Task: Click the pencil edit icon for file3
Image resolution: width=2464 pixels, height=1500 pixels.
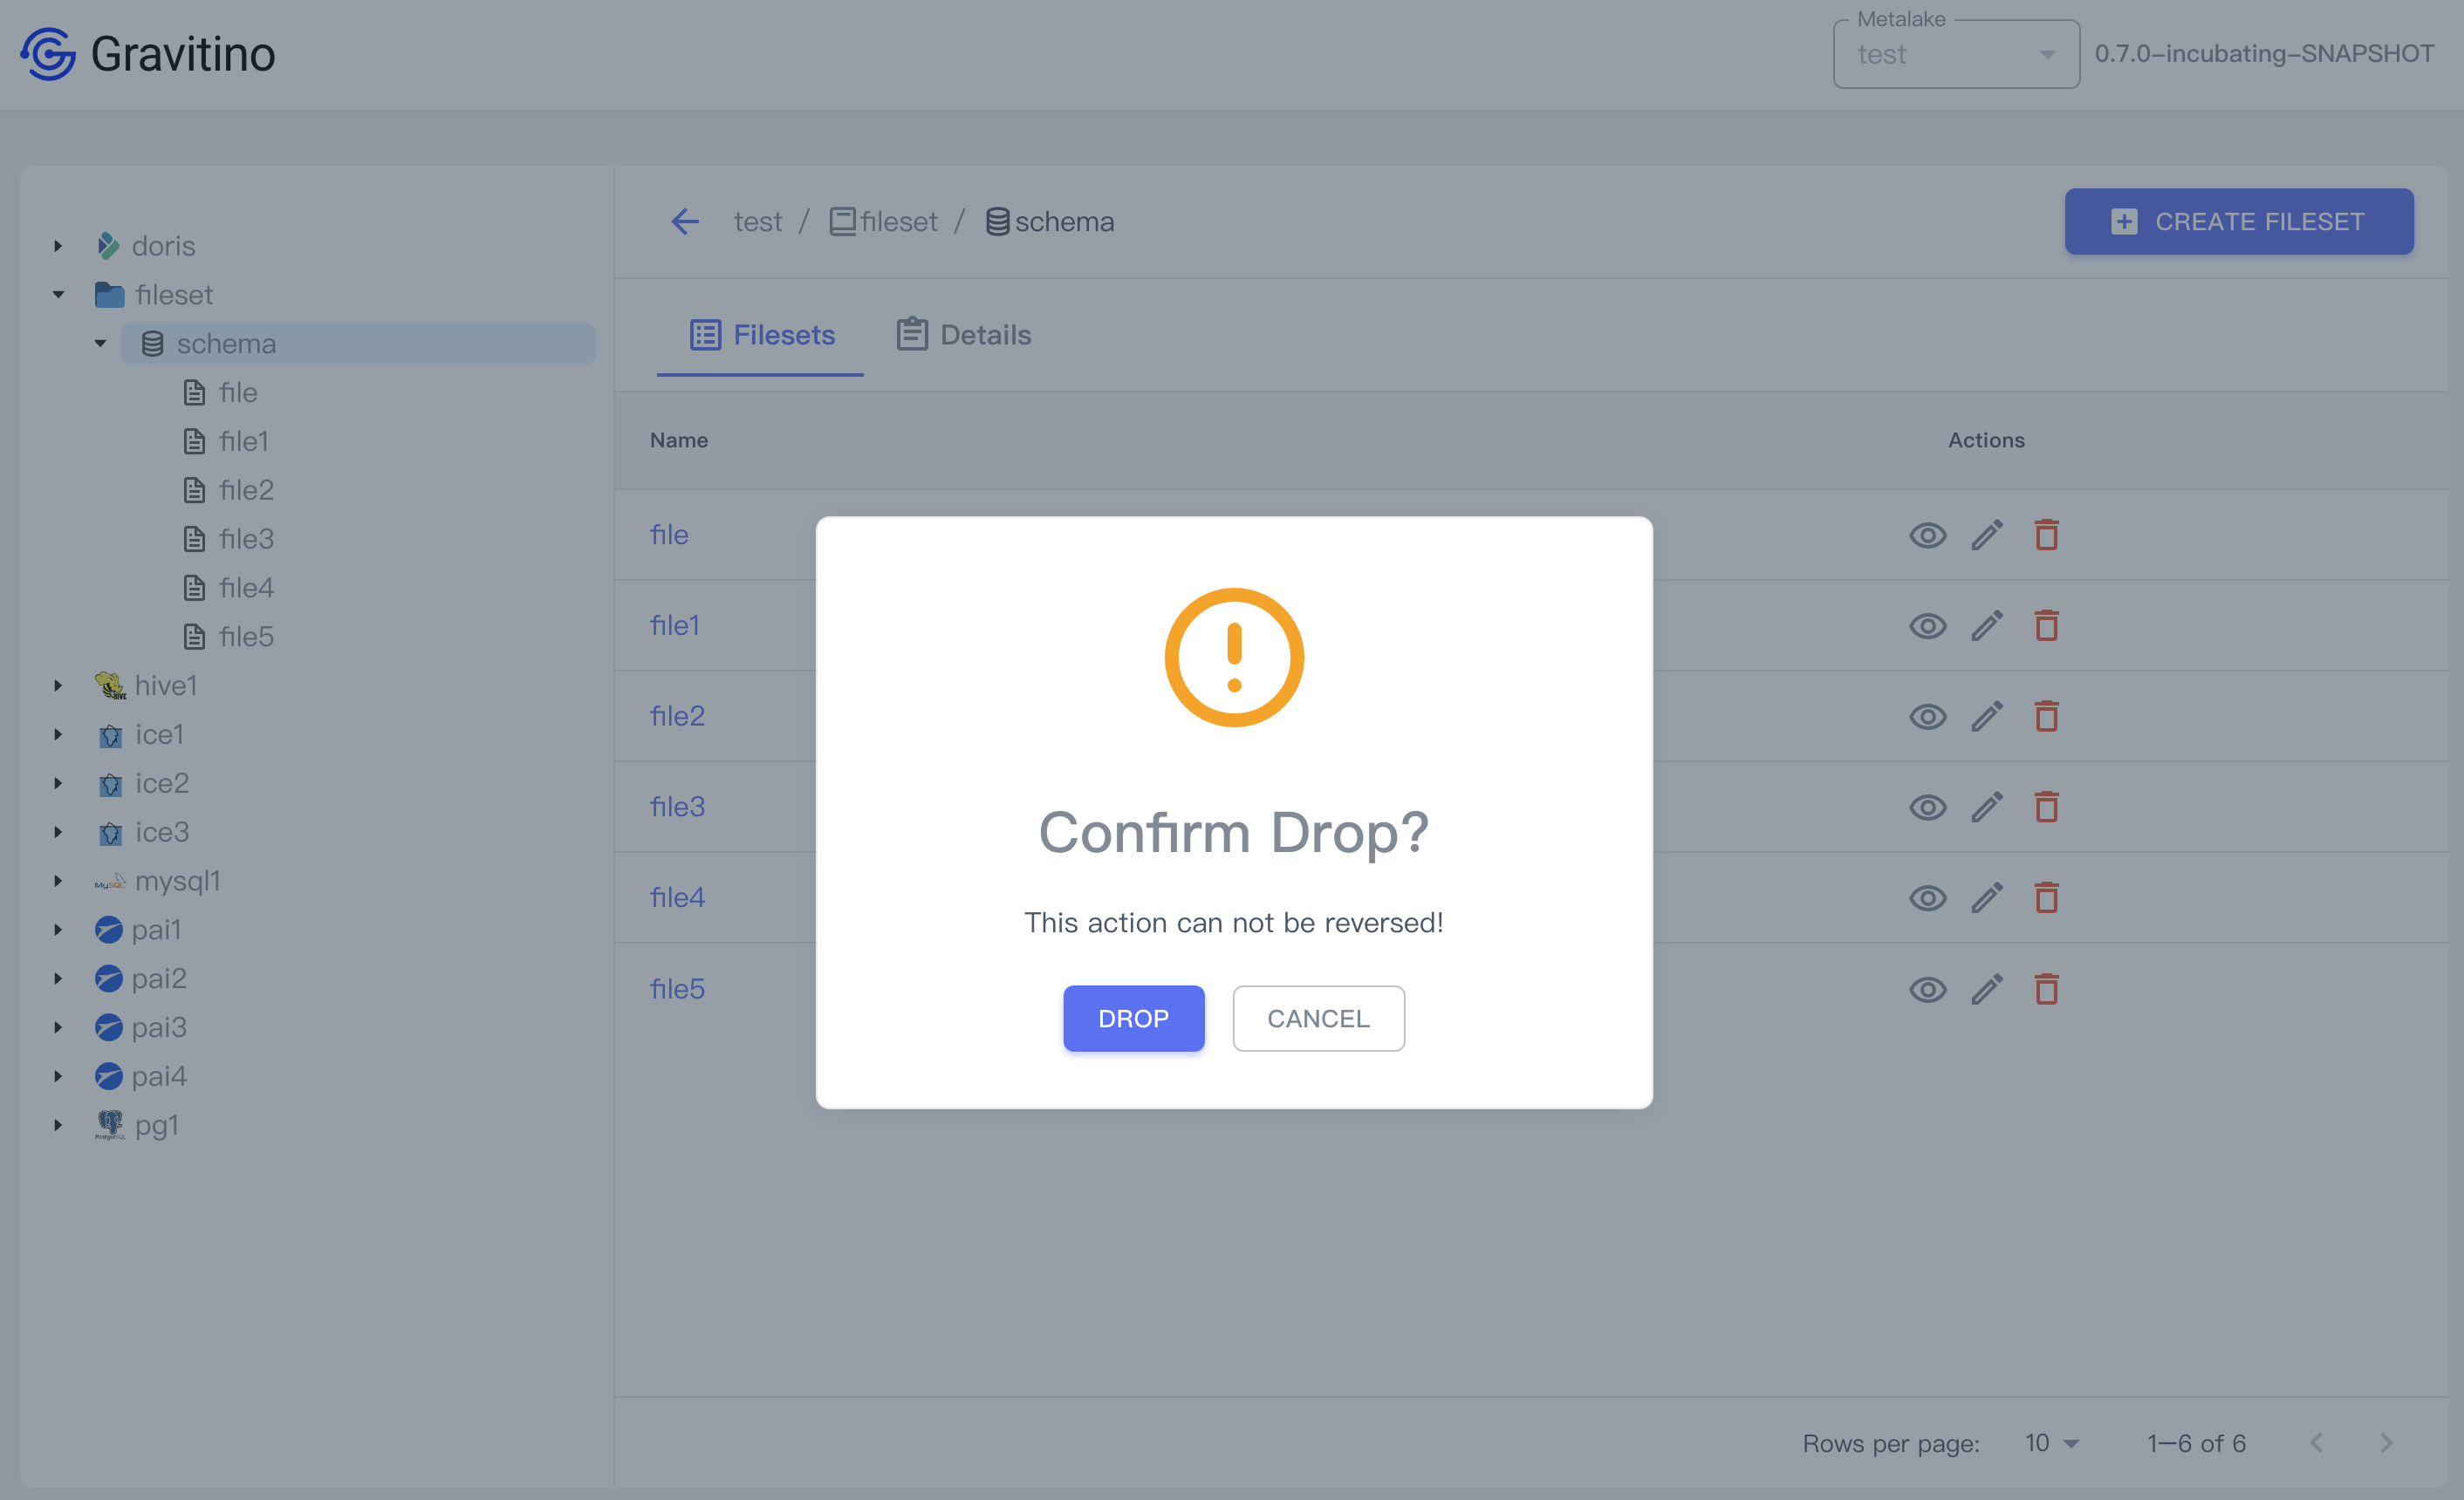Action: tap(1987, 807)
